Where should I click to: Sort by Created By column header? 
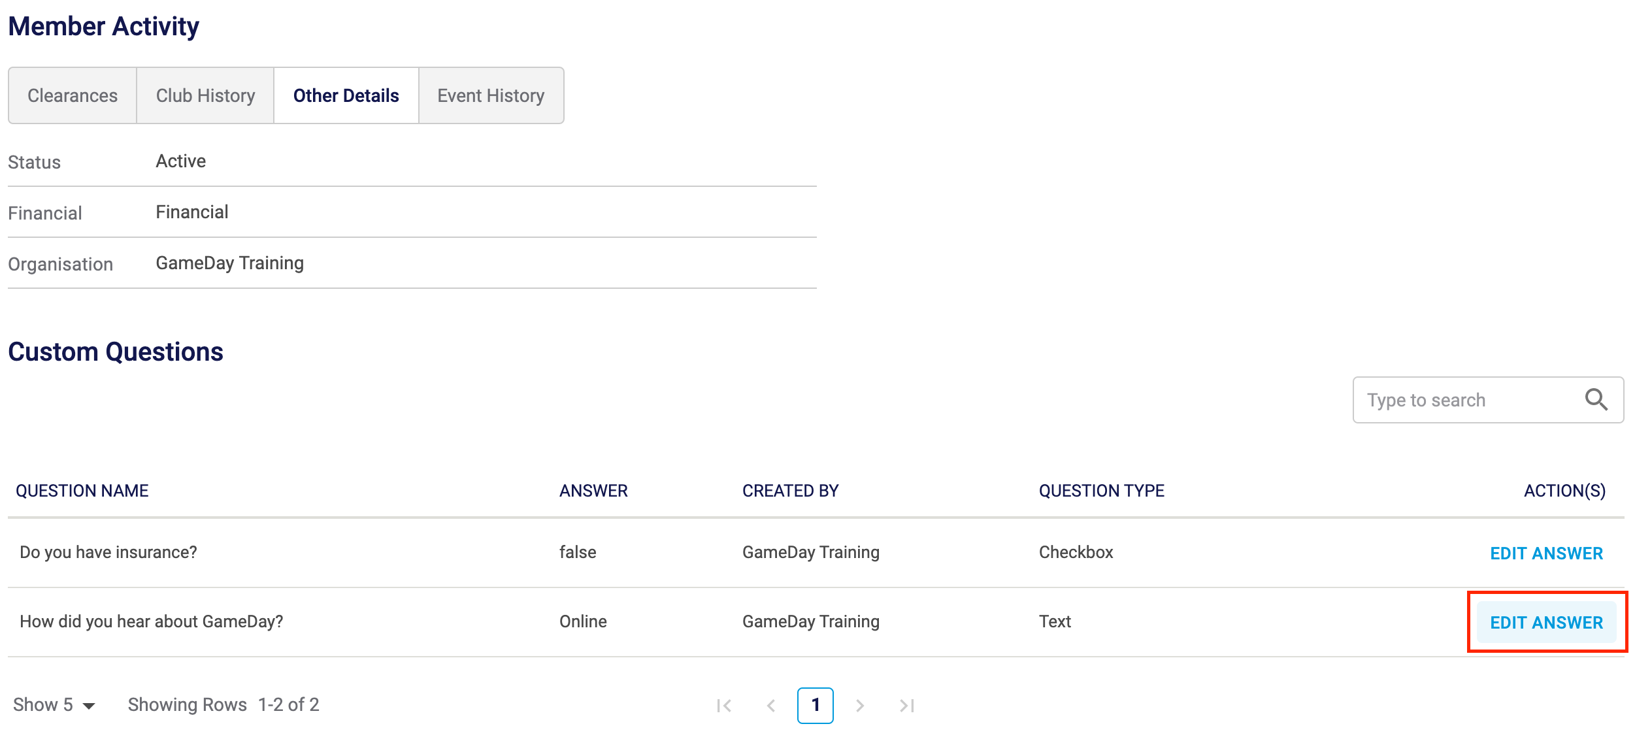(790, 491)
